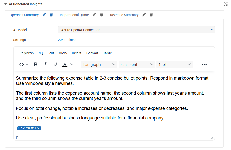Delete the Expenses Summary insight
Screen dimensions: 231x150
coord(51,15)
